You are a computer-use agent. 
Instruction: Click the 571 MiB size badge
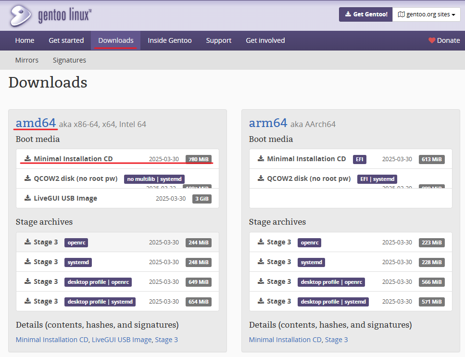431,302
